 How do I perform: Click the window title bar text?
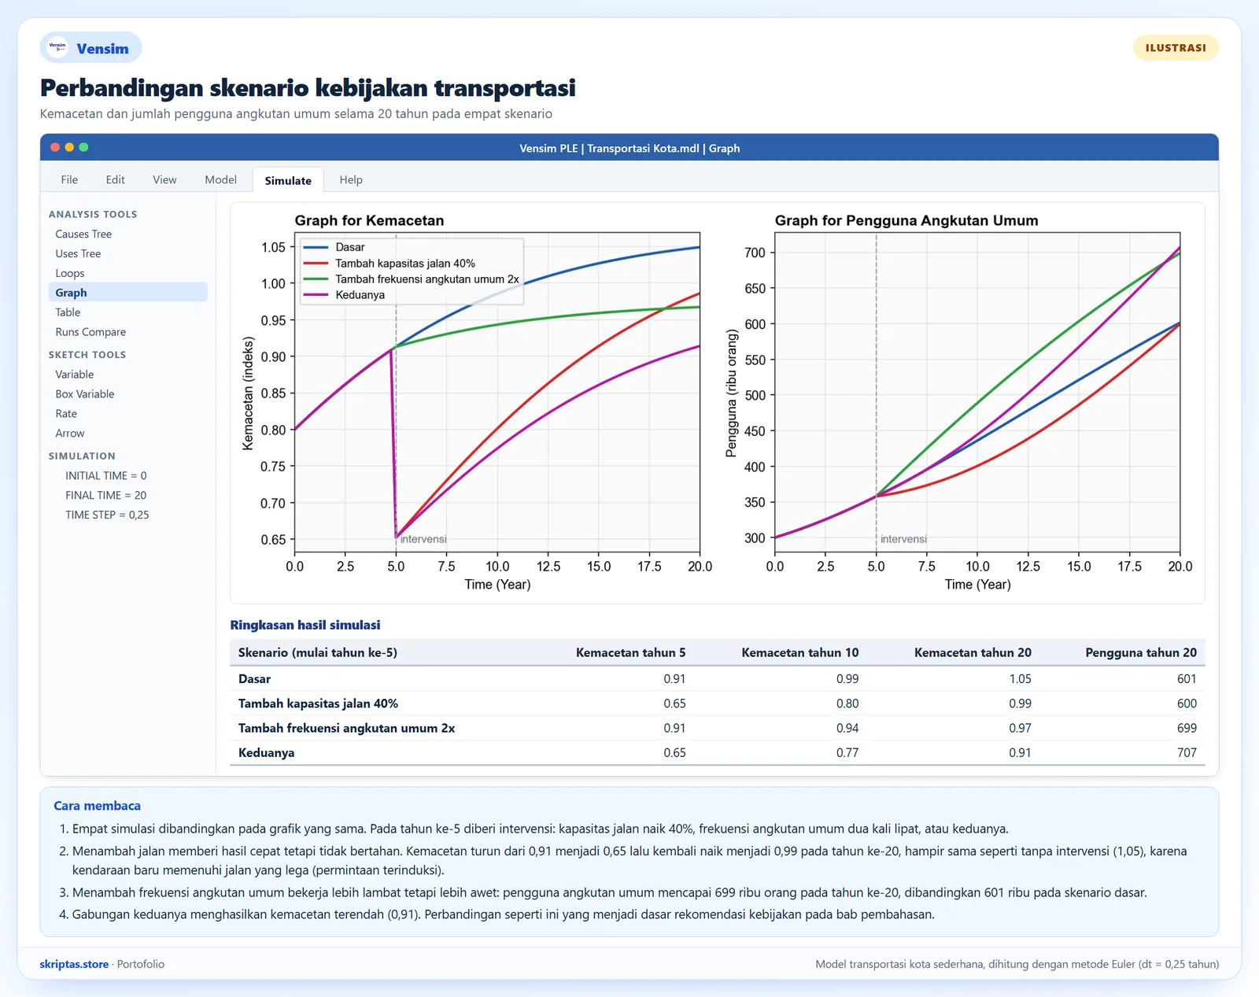pyautogui.click(x=629, y=148)
